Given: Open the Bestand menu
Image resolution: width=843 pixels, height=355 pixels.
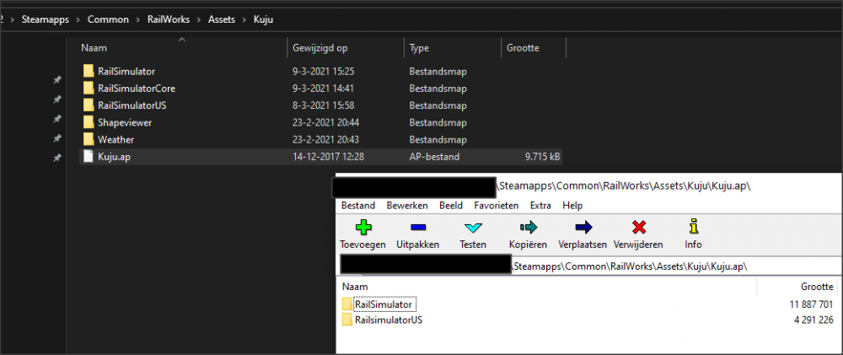Looking at the screenshot, I should pyautogui.click(x=357, y=206).
